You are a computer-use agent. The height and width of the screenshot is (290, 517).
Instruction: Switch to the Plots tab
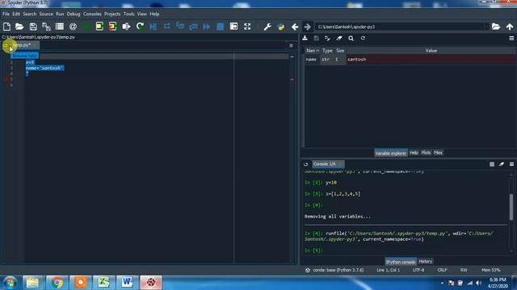[426, 152]
